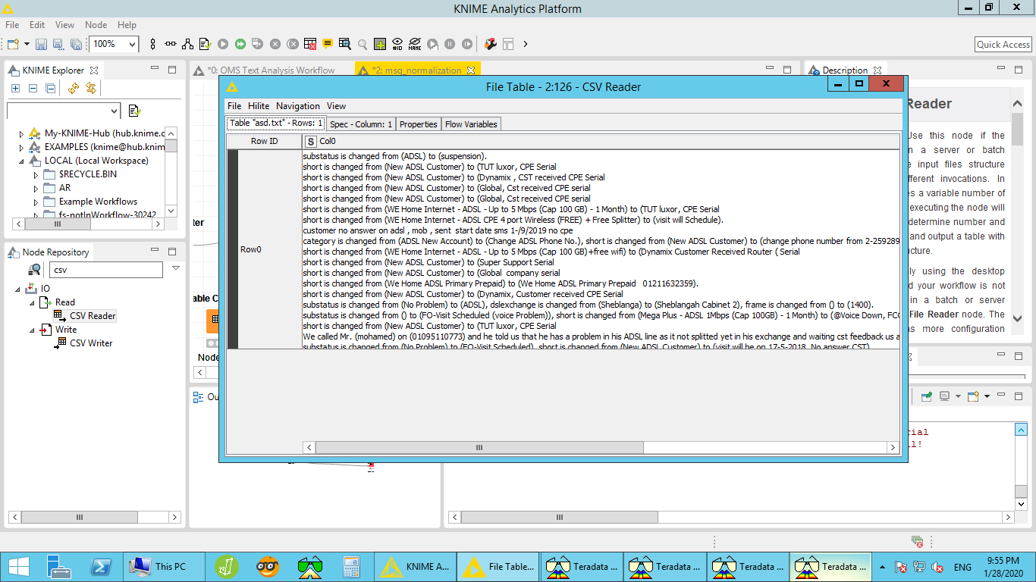Open File menu in File Table window
The width and height of the screenshot is (1036, 582).
[x=234, y=106]
